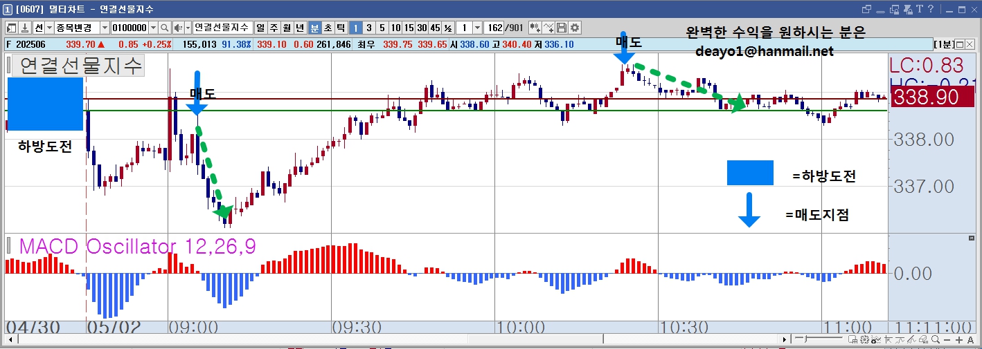This screenshot has height=349, width=982.
Task: Click the window link icon in title bar
Action: tap(866, 9)
